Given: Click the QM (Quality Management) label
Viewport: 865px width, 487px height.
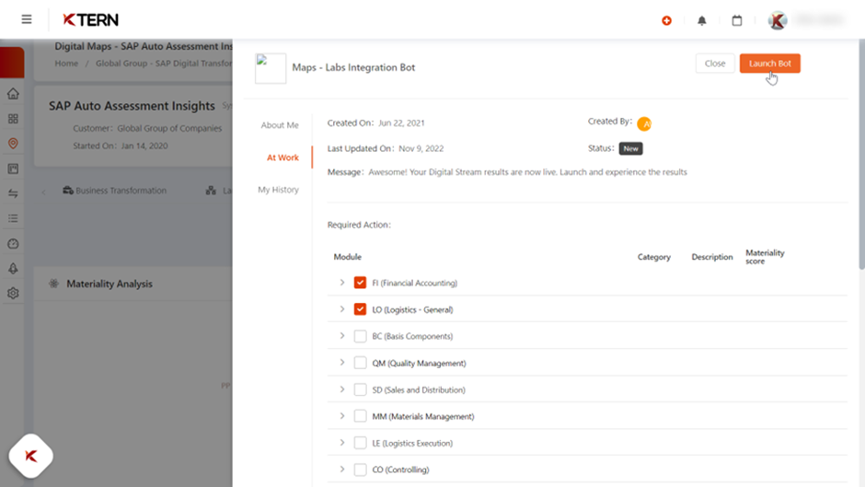Looking at the screenshot, I should click(419, 363).
